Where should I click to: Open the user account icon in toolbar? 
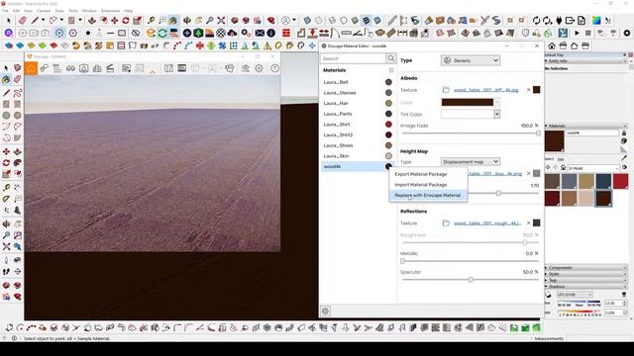click(286, 20)
